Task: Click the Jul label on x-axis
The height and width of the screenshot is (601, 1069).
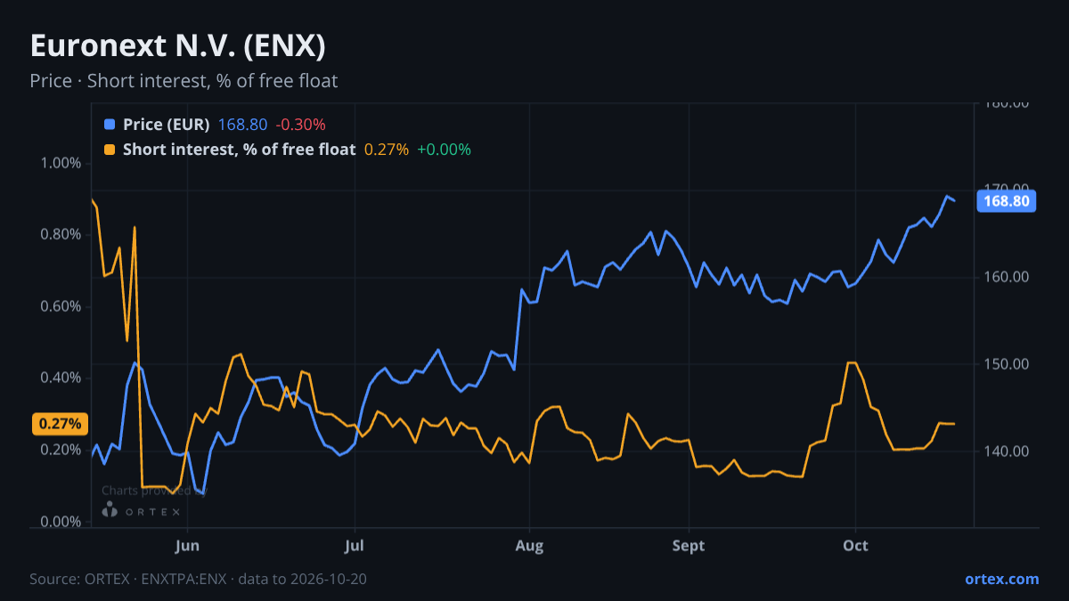Action: point(355,545)
